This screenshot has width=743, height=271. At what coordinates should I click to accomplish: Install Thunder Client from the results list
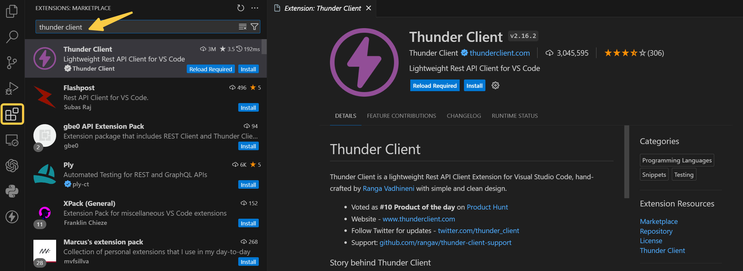point(248,69)
